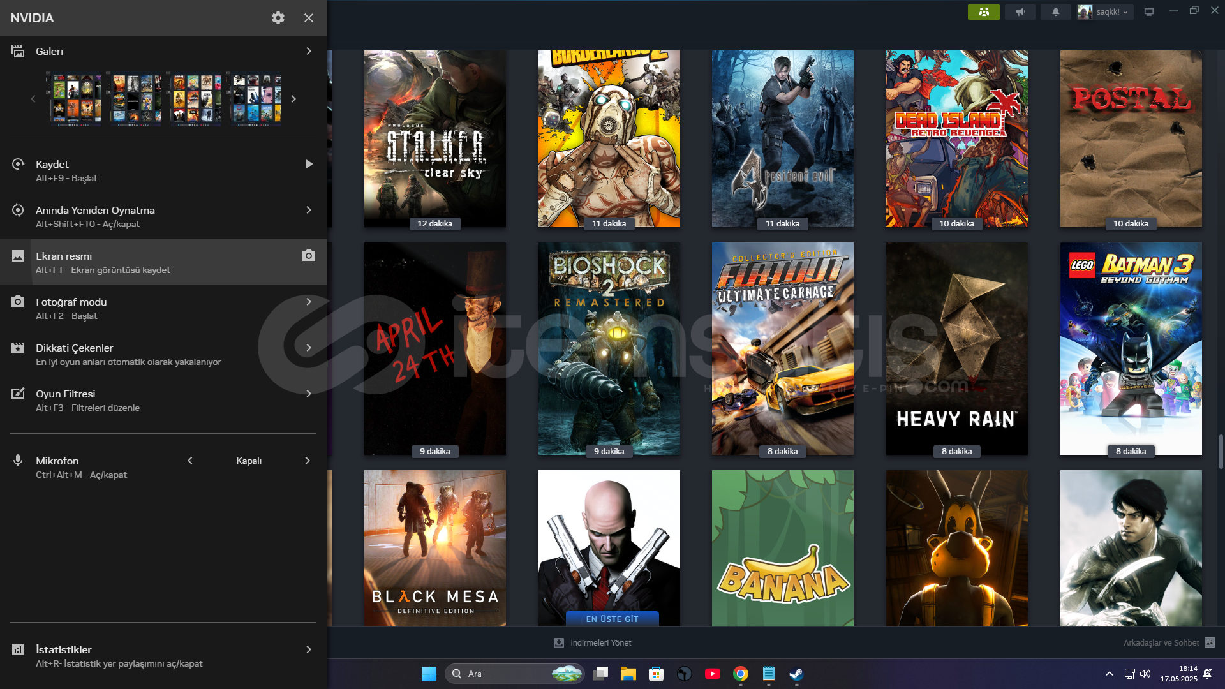Open Postal game cover
Screen dimensions: 1225x689
[x=1131, y=138]
